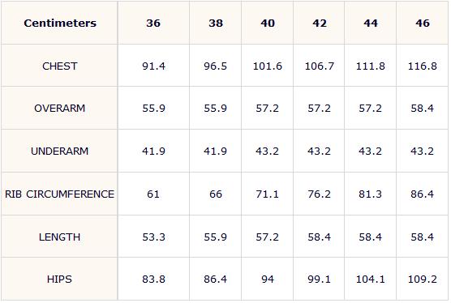
Task: Click chest value 116.8 cell
Action: (x=422, y=66)
